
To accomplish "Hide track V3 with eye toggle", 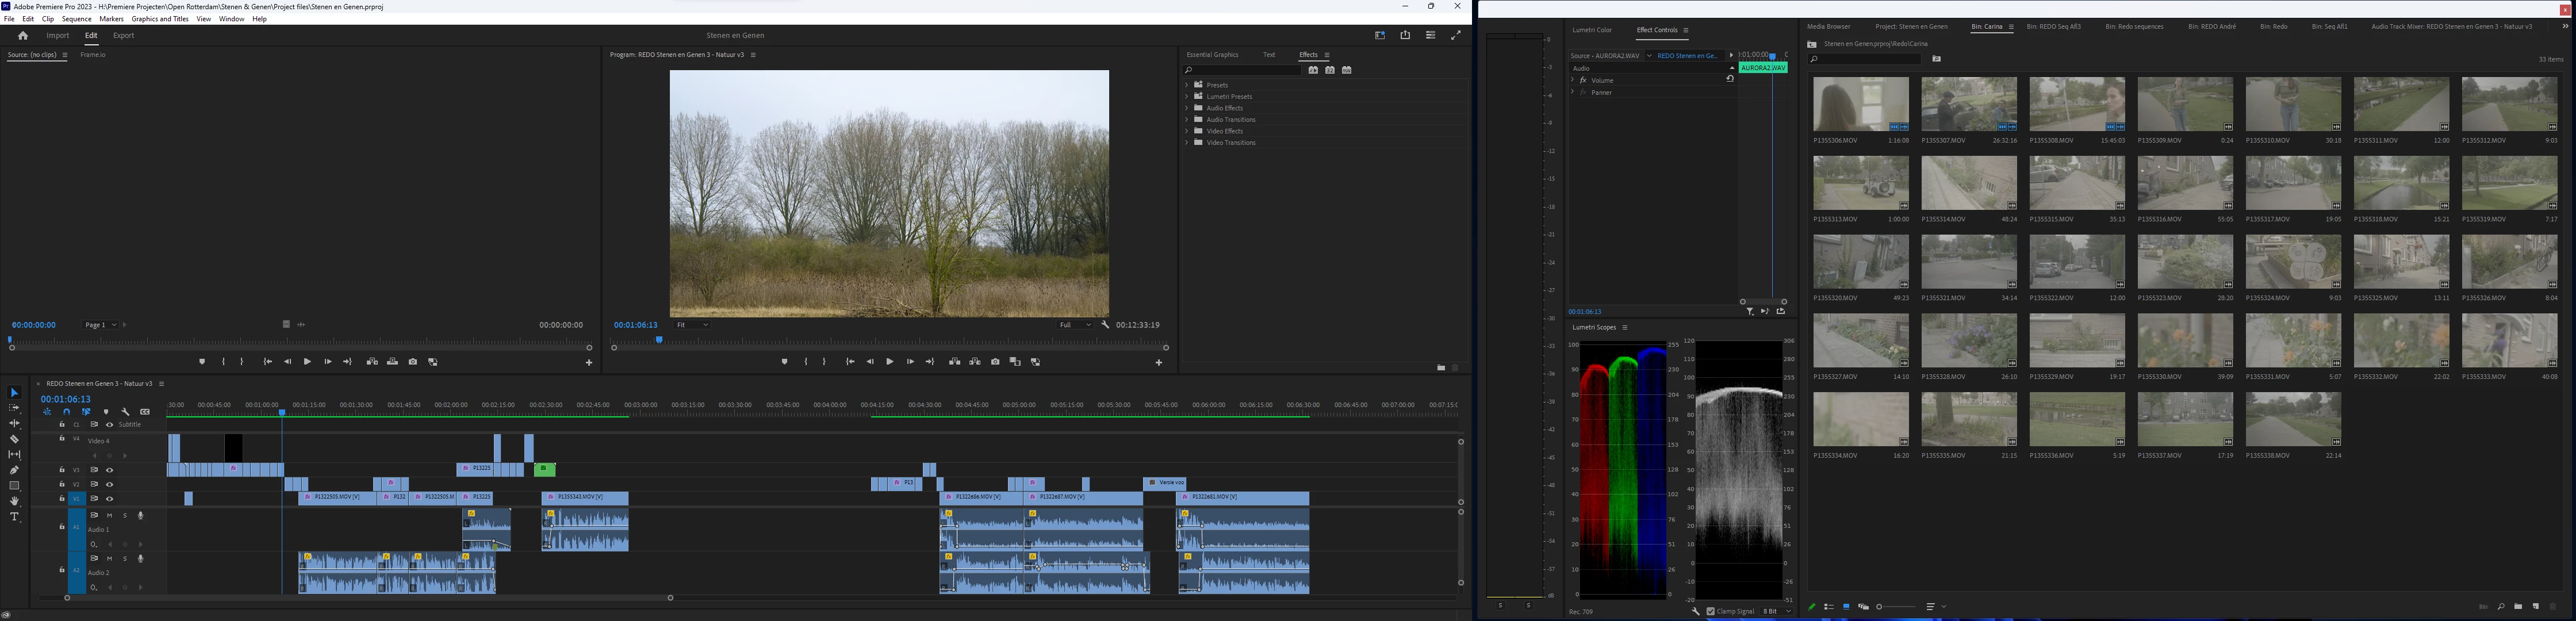I will 110,470.
